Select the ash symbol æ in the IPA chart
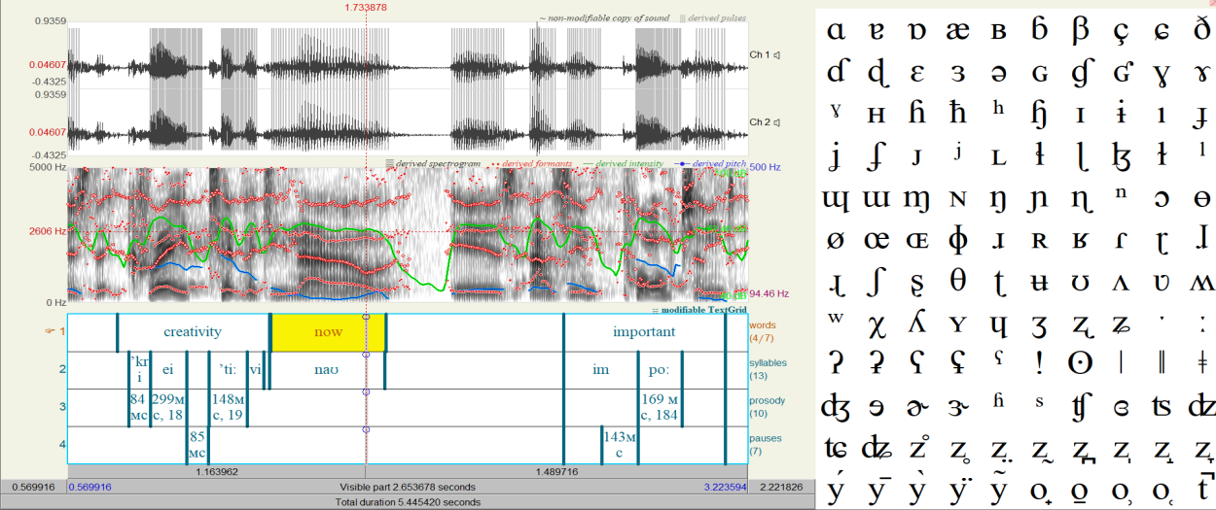Viewport: 1216px width, 510px height. pos(957,29)
